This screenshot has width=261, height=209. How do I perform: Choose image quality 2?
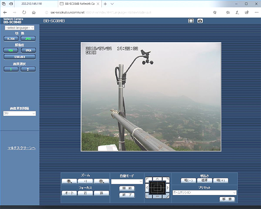[x=28, y=69]
